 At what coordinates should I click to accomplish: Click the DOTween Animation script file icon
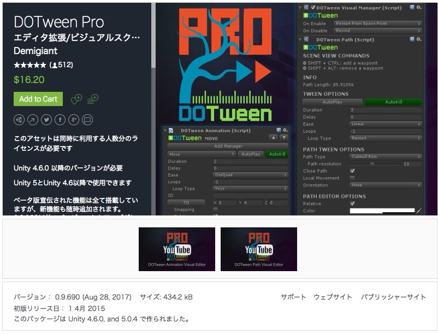coord(171,131)
